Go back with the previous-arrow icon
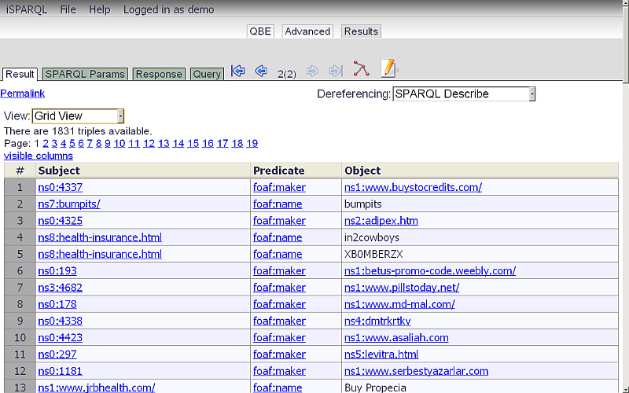The height and width of the screenshot is (393, 629). click(261, 71)
